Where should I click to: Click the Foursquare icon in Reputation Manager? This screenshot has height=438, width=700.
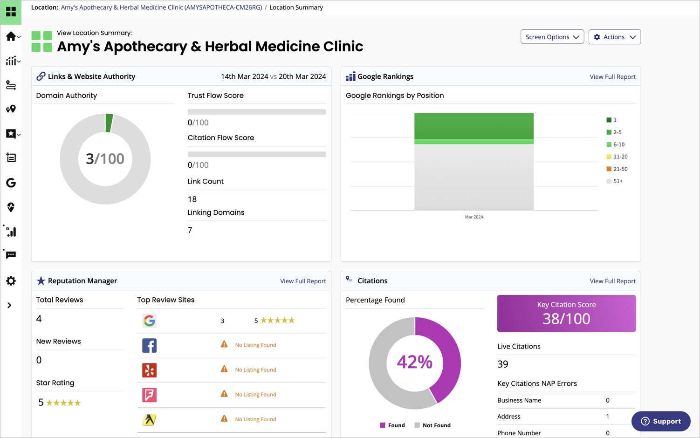[149, 395]
